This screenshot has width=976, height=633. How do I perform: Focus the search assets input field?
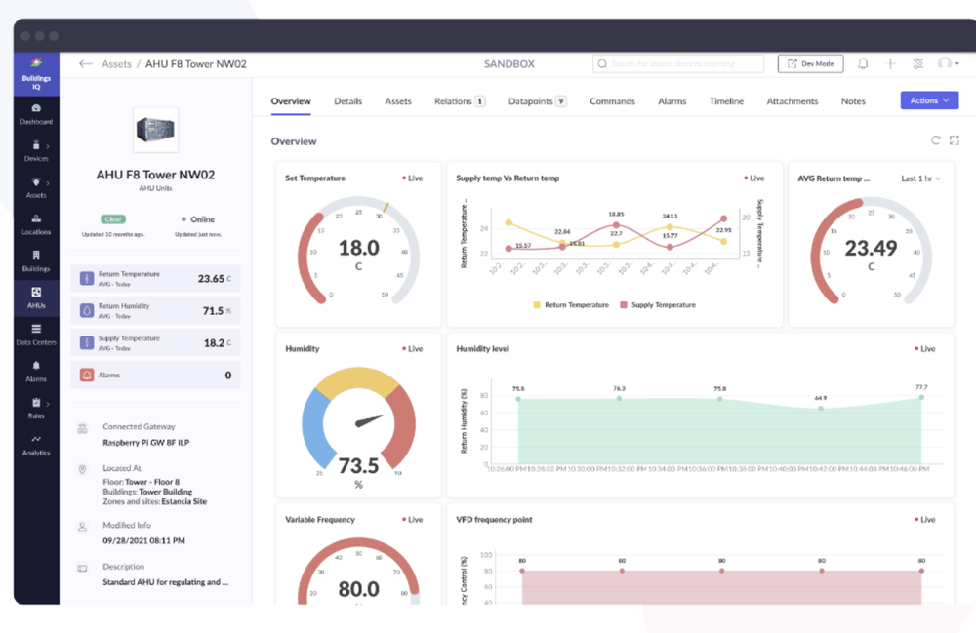click(x=678, y=63)
